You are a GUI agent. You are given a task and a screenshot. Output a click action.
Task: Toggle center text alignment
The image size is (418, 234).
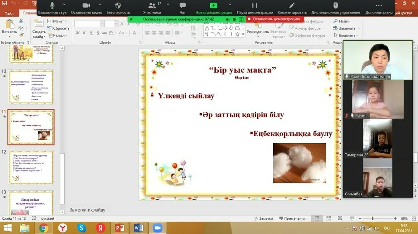point(154,33)
